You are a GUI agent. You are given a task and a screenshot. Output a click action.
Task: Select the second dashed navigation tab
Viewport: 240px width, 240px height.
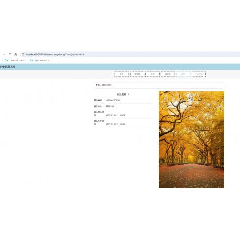pyautogui.click(x=137, y=74)
